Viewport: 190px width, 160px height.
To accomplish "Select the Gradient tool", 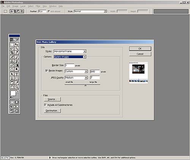I will tap(17, 65).
